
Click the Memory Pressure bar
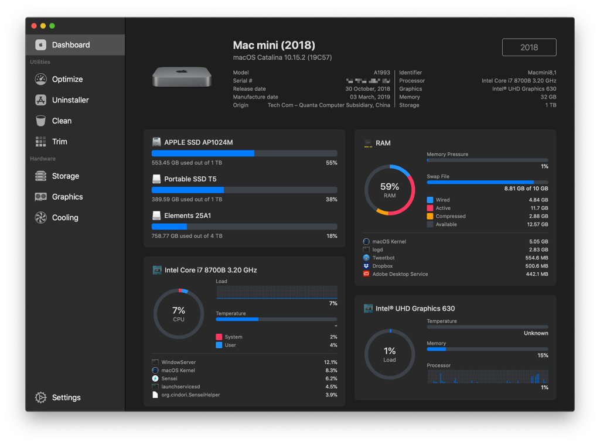pyautogui.click(x=487, y=160)
